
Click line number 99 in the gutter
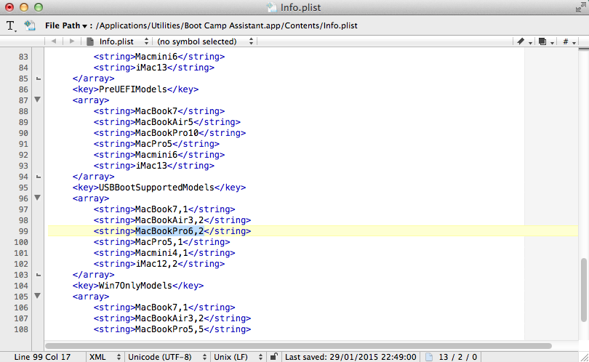click(x=23, y=231)
